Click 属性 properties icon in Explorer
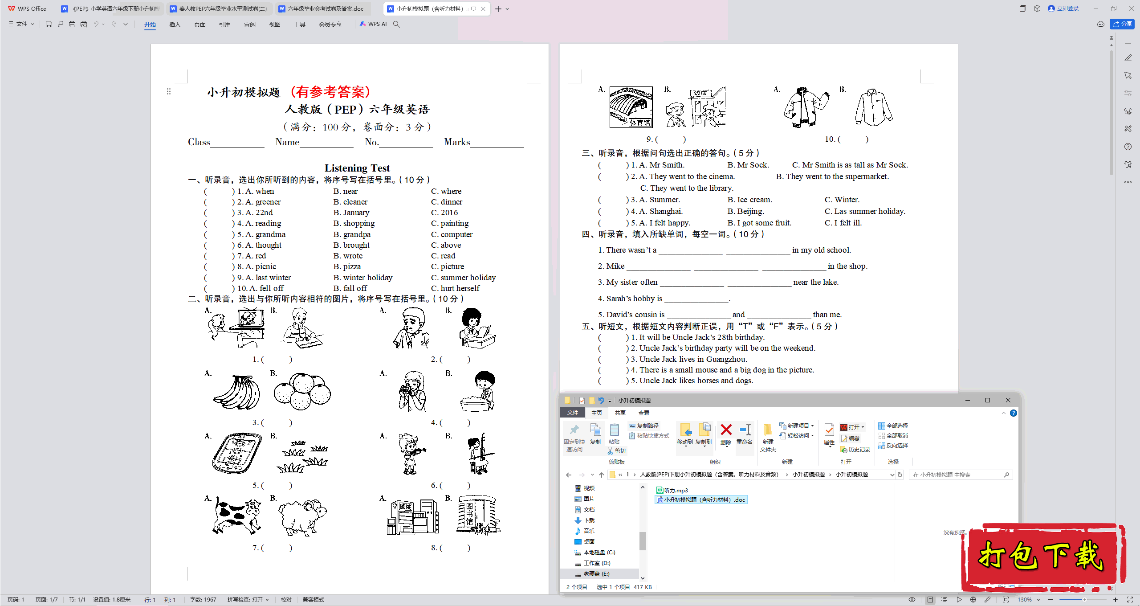The width and height of the screenshot is (1140, 606). tap(829, 434)
